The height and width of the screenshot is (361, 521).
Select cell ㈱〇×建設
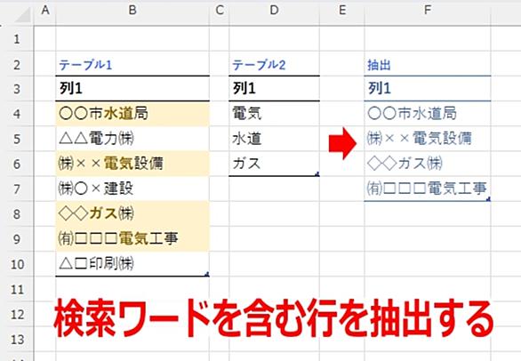pos(132,189)
